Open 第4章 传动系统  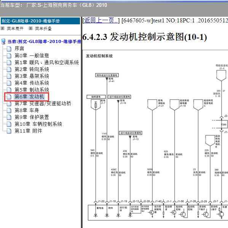pyautogui.click(x=32, y=83)
